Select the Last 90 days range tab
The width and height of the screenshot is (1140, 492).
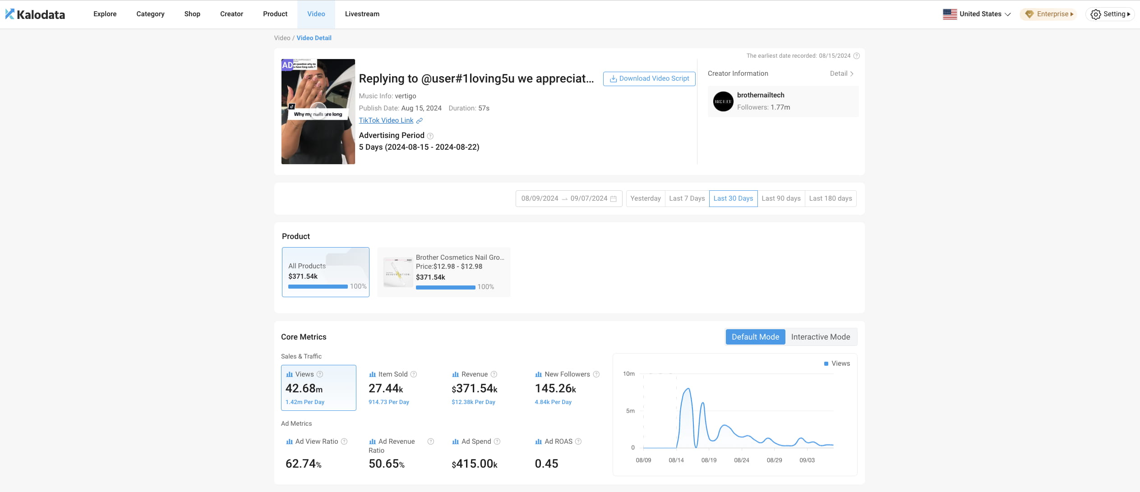click(781, 198)
